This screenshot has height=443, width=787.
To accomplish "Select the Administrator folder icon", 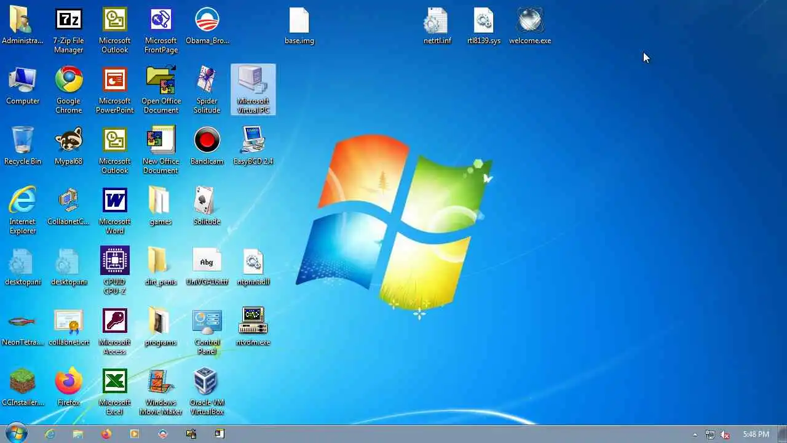I will (x=23, y=26).
